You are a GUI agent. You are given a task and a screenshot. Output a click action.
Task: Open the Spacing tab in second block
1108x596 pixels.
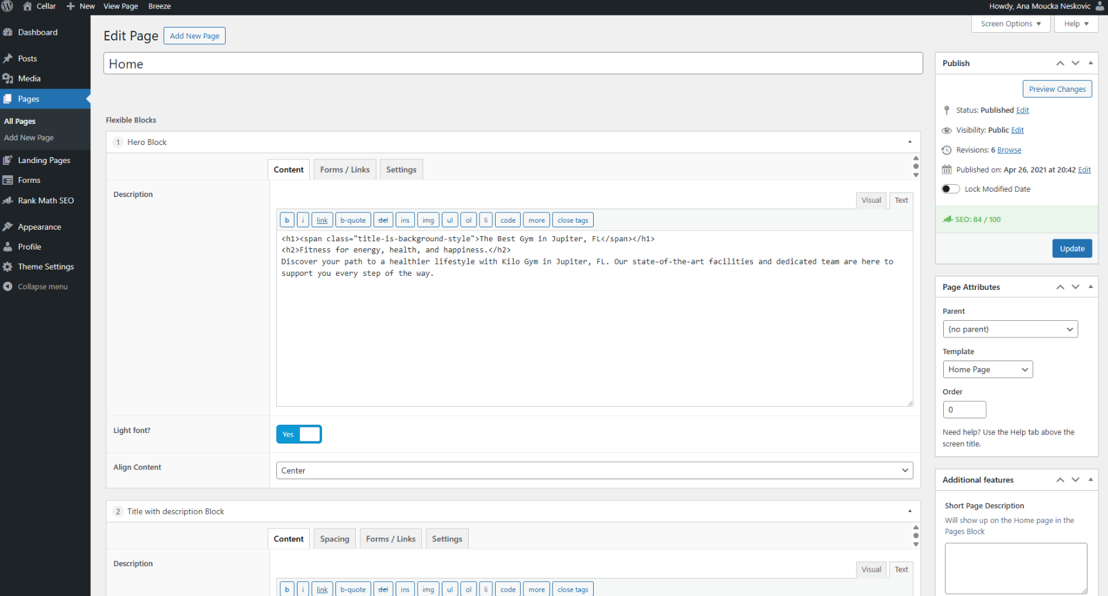(335, 539)
